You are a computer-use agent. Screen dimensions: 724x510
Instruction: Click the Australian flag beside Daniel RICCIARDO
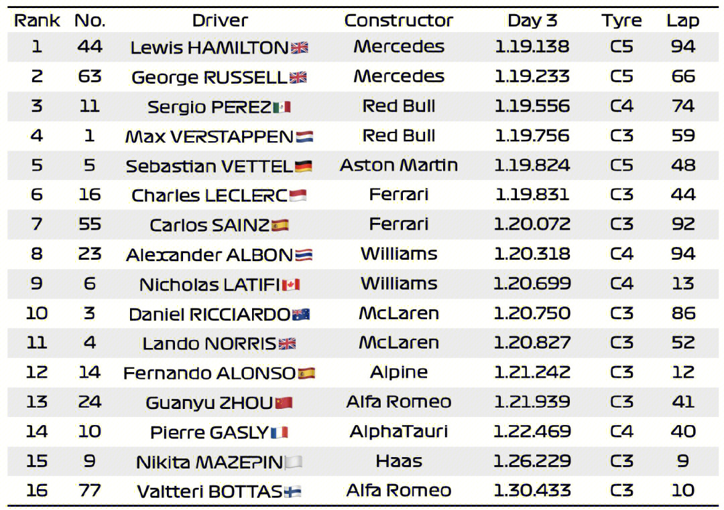coord(301,315)
